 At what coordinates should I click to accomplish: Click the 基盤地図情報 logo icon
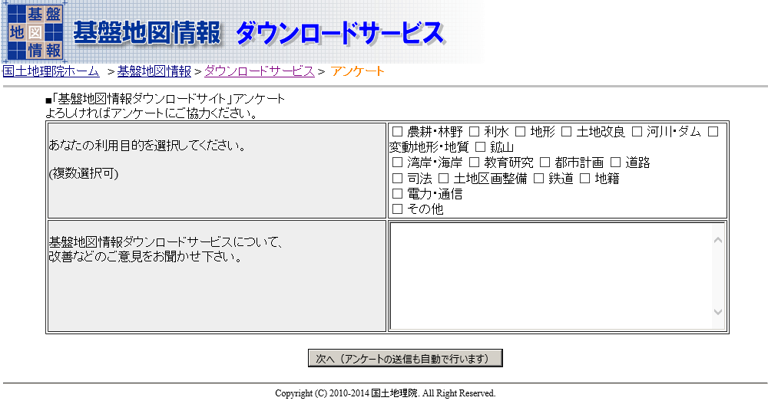tap(35, 31)
